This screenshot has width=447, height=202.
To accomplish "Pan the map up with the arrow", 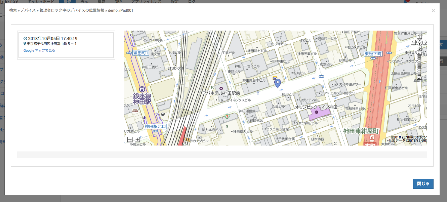I will coord(419,36).
